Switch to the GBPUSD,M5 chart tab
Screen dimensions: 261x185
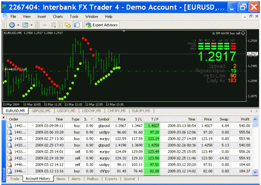pos(41,111)
